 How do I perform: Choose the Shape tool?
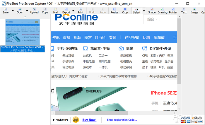tap(152, 11)
